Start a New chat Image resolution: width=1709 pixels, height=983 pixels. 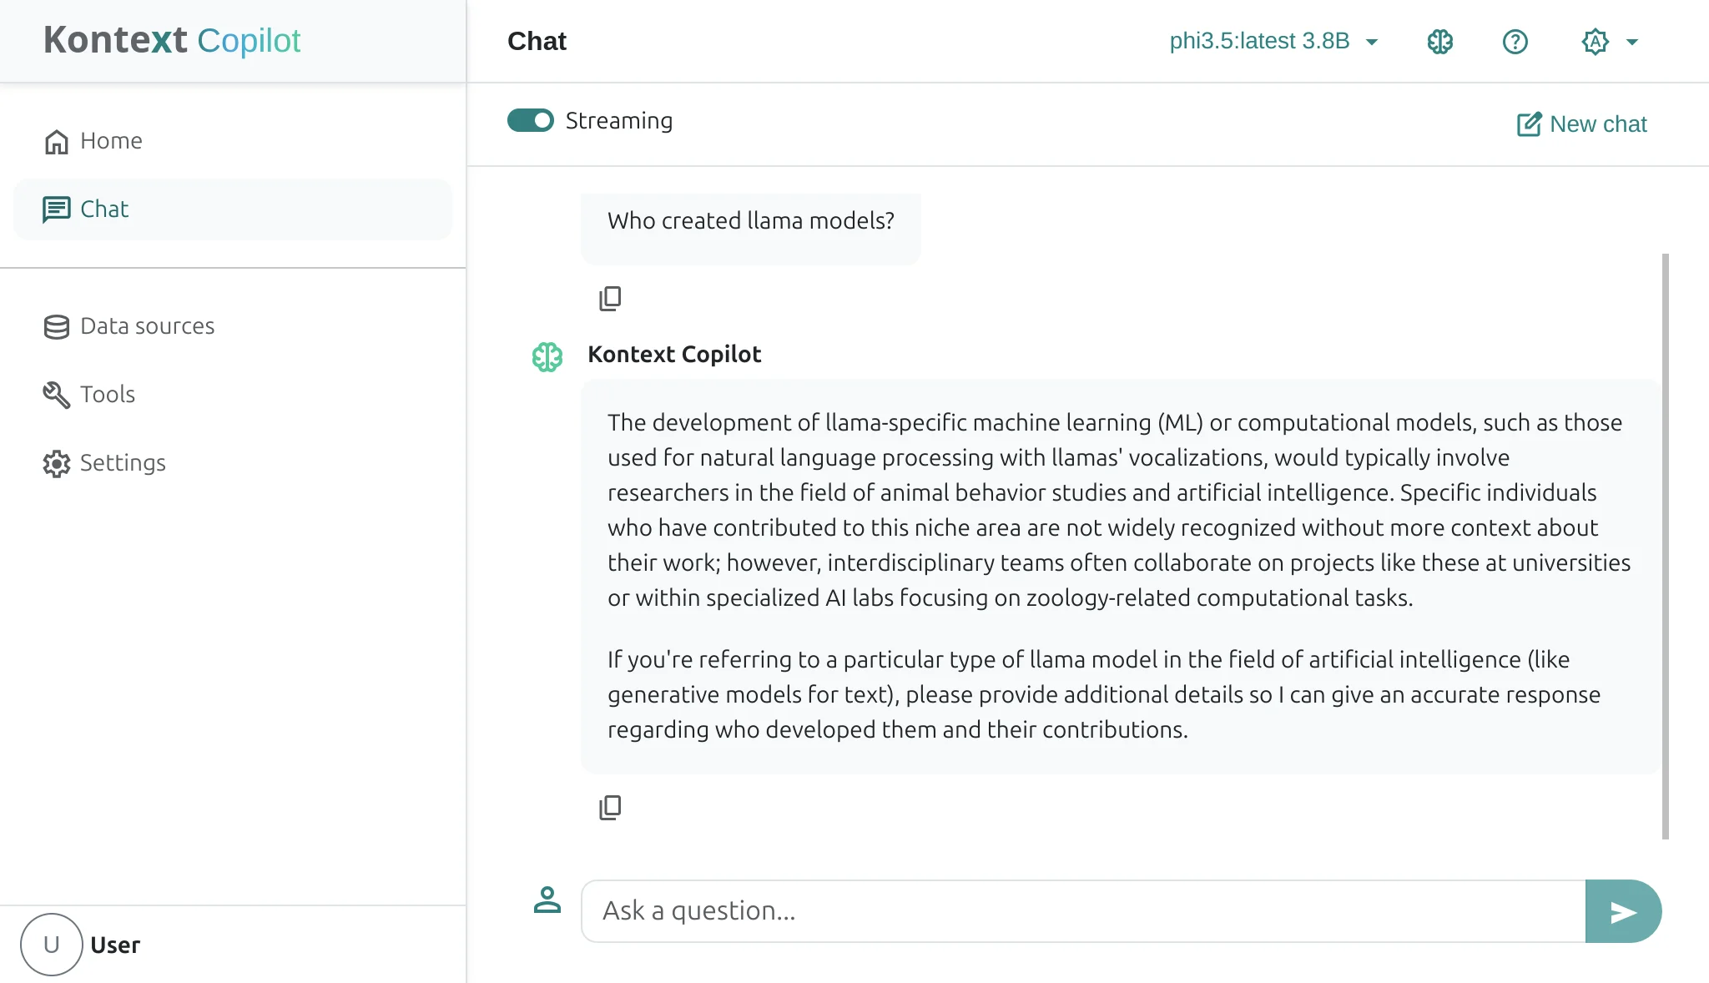[1581, 124]
